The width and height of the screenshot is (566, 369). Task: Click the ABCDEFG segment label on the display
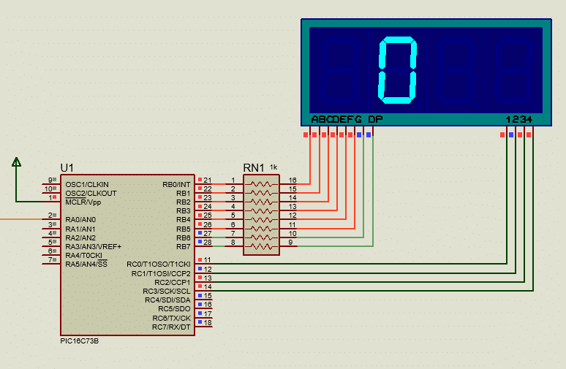[x=336, y=119]
